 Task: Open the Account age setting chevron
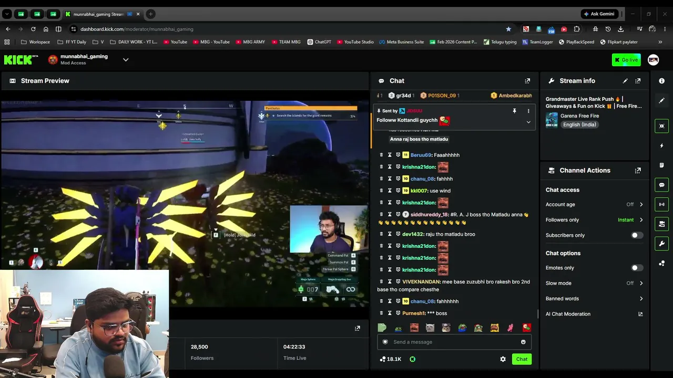641,204
